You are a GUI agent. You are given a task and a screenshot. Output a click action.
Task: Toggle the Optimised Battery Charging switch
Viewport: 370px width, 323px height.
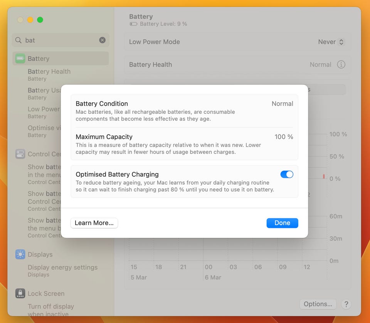[287, 174]
